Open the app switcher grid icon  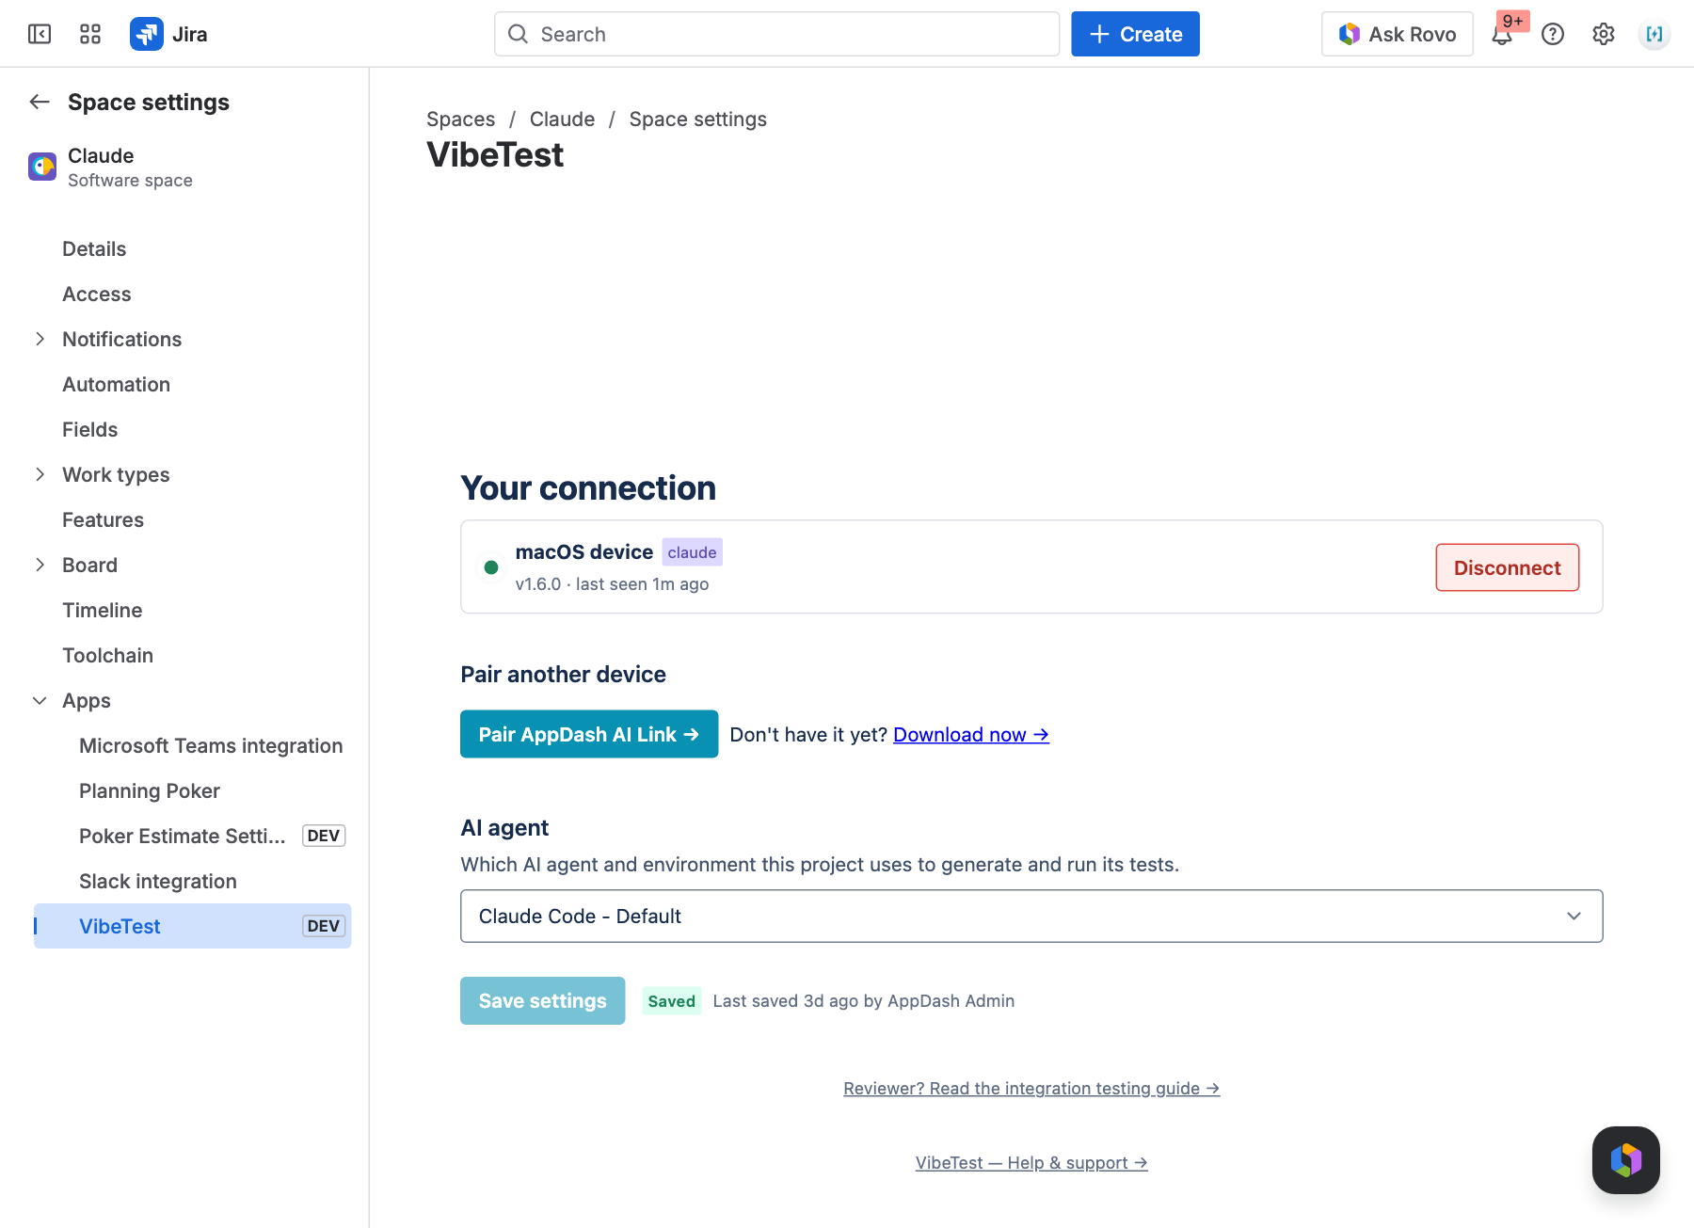(90, 34)
